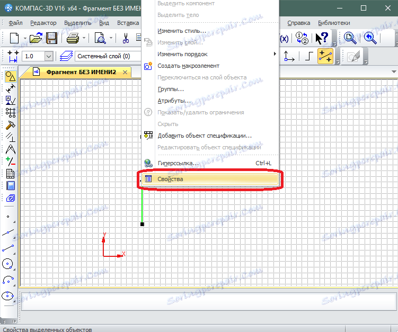398x332 pixels.
Task: Click the context help arrow-question icon
Action: pos(322,38)
